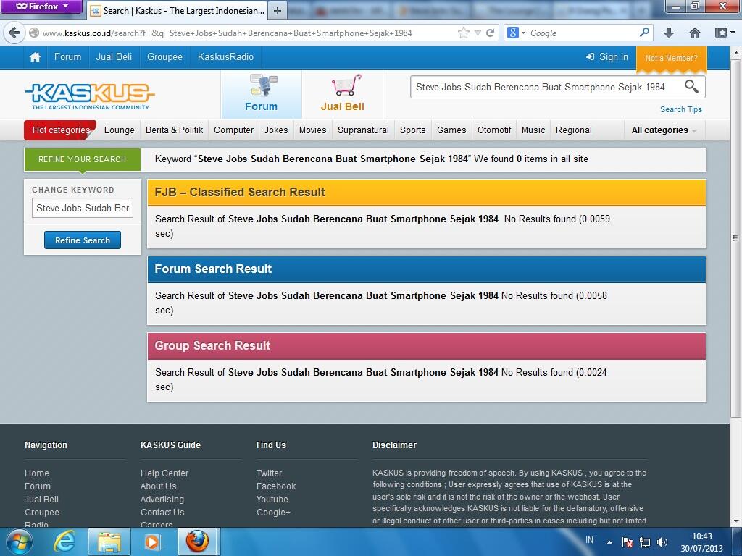Image resolution: width=742 pixels, height=556 pixels.
Task: Select the Lounge category
Action: pyautogui.click(x=120, y=130)
